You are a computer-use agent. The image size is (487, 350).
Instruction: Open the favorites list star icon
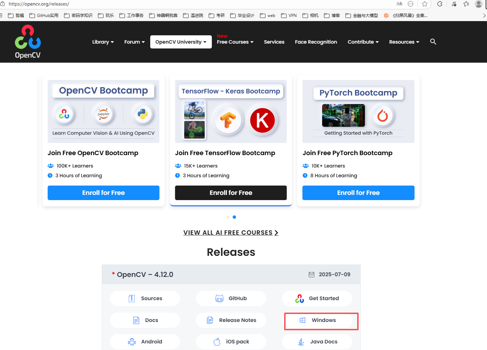pyautogui.click(x=466, y=4)
